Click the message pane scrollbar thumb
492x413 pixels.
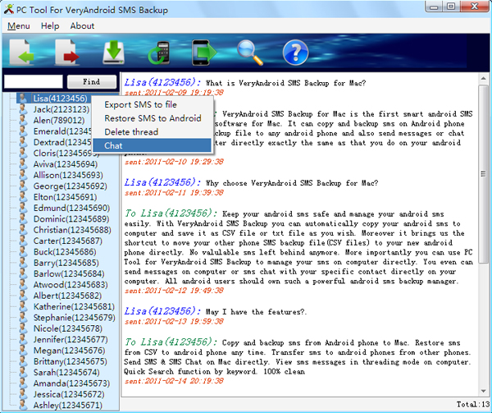coord(483,173)
